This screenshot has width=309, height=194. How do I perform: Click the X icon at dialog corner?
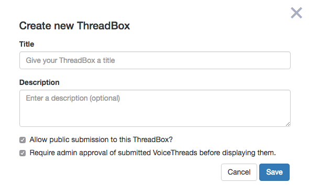[x=296, y=13]
